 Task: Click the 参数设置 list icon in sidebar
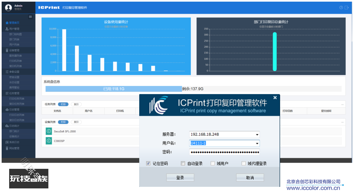7,72
